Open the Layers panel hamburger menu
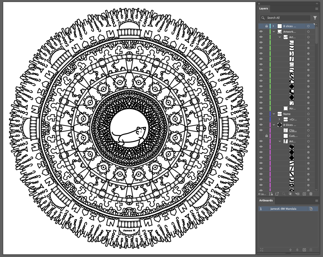The width and height of the screenshot is (323, 257). point(317,9)
